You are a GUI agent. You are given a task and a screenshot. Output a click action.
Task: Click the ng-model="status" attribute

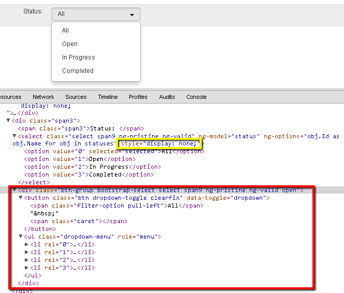(x=229, y=136)
